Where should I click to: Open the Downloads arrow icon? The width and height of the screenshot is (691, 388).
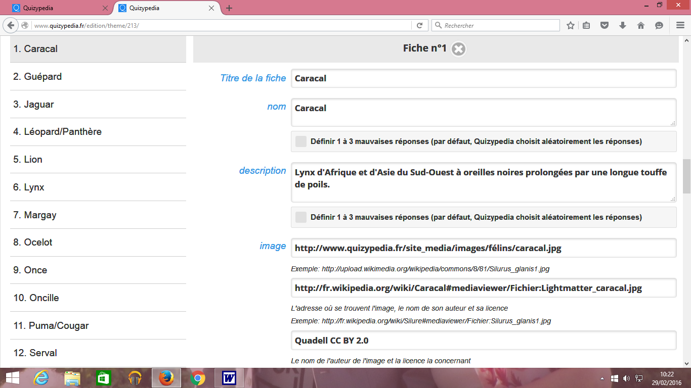pyautogui.click(x=623, y=25)
